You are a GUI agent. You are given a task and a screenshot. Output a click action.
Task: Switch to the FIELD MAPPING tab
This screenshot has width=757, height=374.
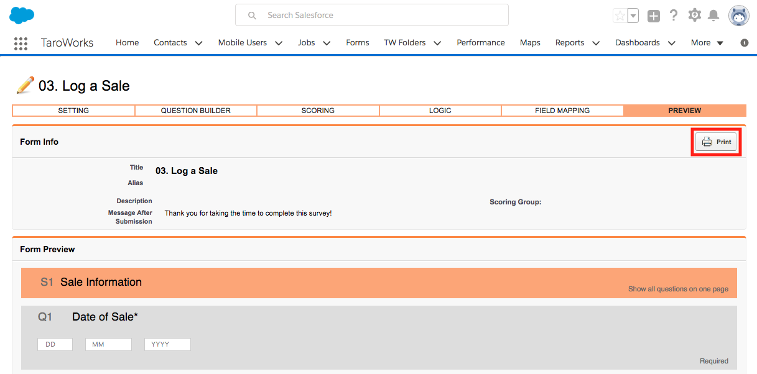(562, 111)
